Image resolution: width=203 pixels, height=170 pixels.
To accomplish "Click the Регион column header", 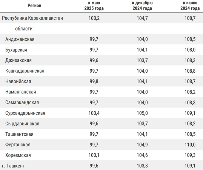I will click(34, 5).
